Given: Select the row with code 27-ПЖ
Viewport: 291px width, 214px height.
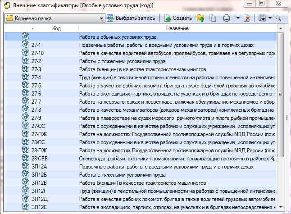Looking at the screenshot, I should click(141, 134).
